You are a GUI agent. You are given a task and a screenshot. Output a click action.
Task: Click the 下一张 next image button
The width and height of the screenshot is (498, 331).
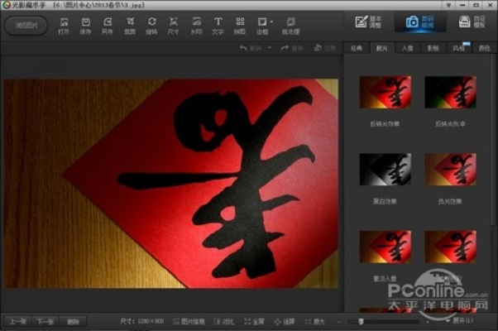pos(45,321)
